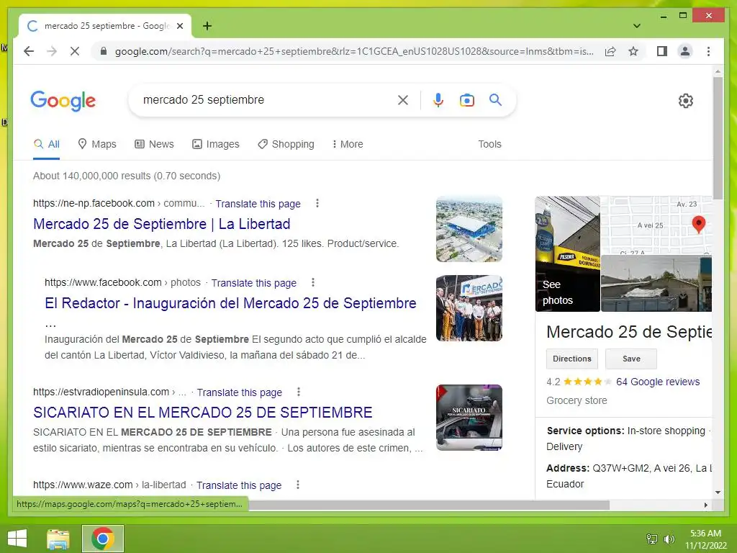Open the Chrome profile menu

(685, 51)
